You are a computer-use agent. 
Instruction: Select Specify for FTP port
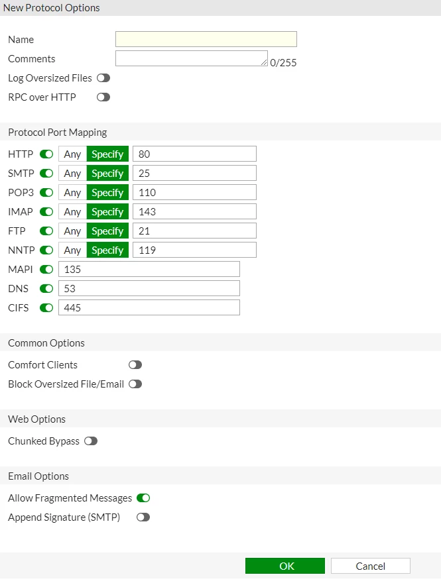pos(107,231)
